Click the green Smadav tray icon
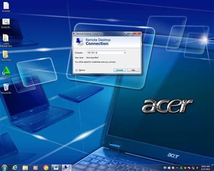The width and height of the screenshot is (214, 171). click(181, 168)
